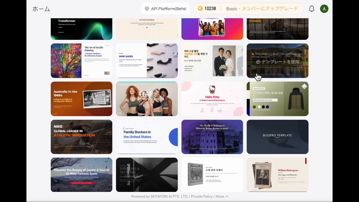Viewport: 359px width, 202px height.
Task: Use the New Zealand history template
Action: (278, 61)
